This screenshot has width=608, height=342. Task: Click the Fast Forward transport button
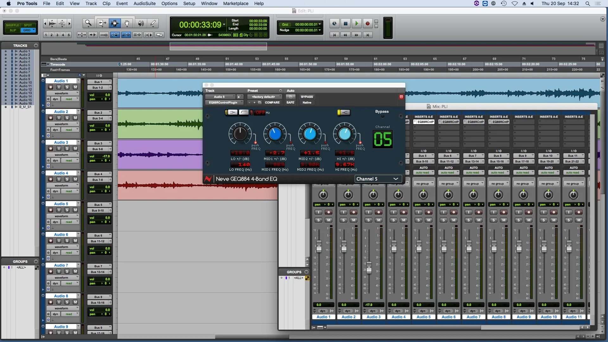pos(357,35)
